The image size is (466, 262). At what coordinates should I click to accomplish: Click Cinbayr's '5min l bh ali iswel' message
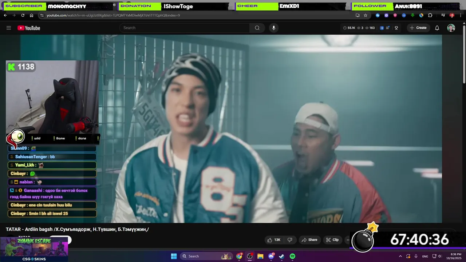[x=52, y=214]
